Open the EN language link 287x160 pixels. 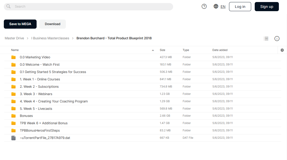[223, 7]
